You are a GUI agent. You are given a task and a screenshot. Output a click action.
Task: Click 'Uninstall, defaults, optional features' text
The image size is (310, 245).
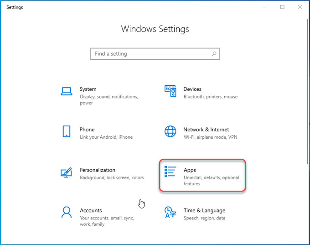pos(212,181)
